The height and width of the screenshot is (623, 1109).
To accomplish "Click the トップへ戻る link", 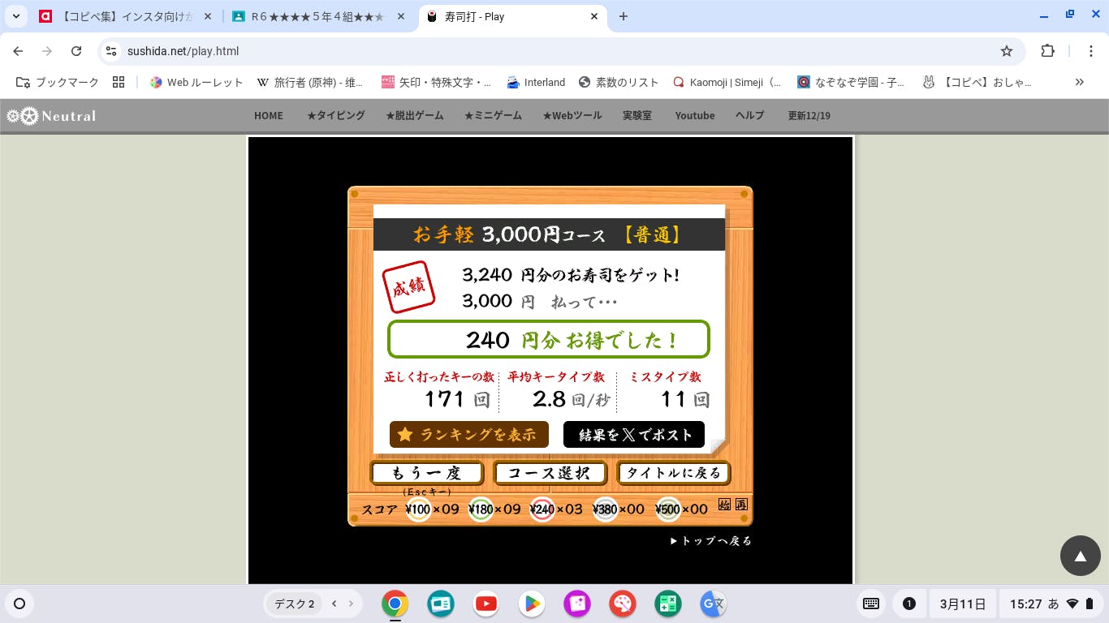I will [x=711, y=541].
